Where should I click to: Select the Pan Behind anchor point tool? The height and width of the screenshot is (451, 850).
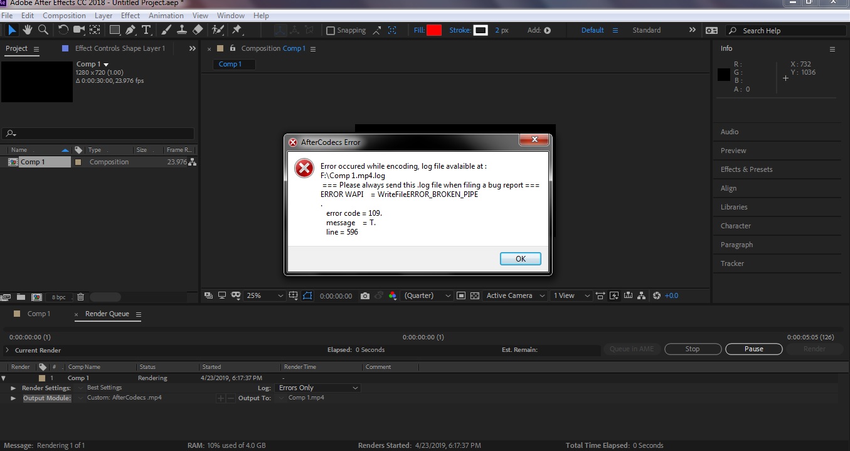click(95, 29)
